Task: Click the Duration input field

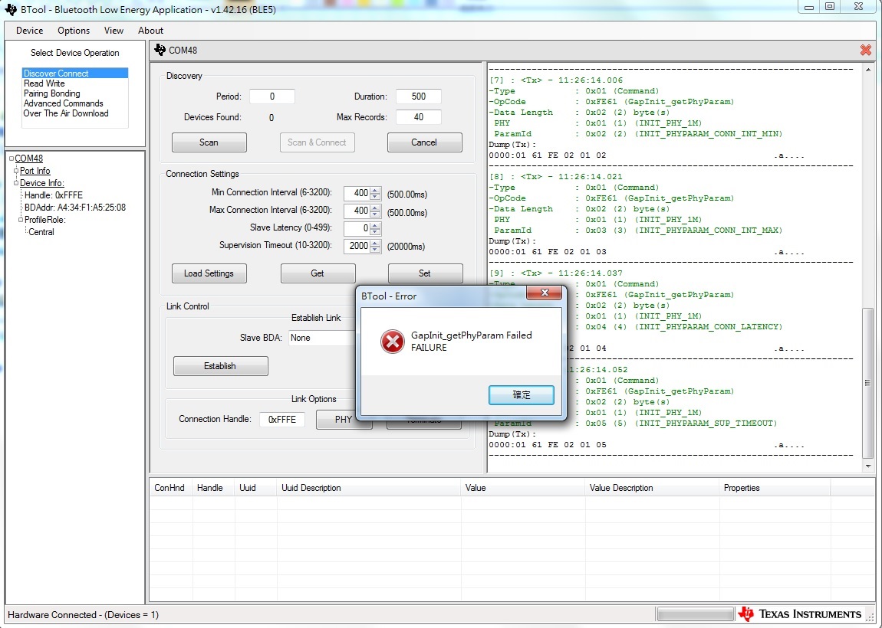Action: (x=419, y=96)
